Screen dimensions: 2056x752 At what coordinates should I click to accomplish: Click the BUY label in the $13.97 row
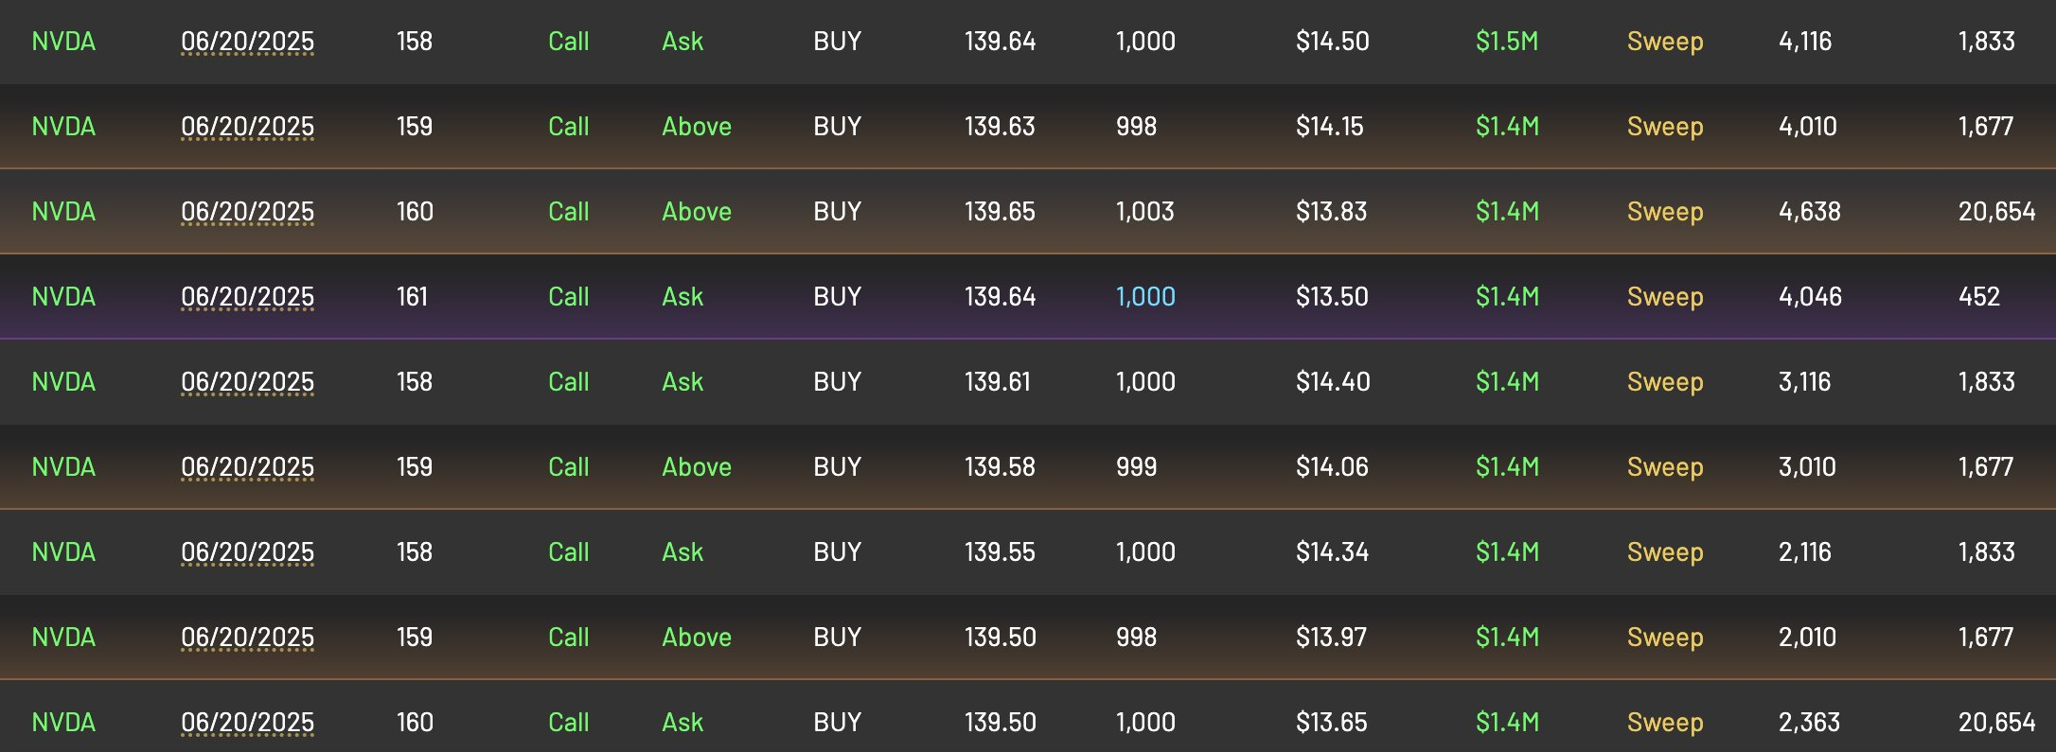838,638
